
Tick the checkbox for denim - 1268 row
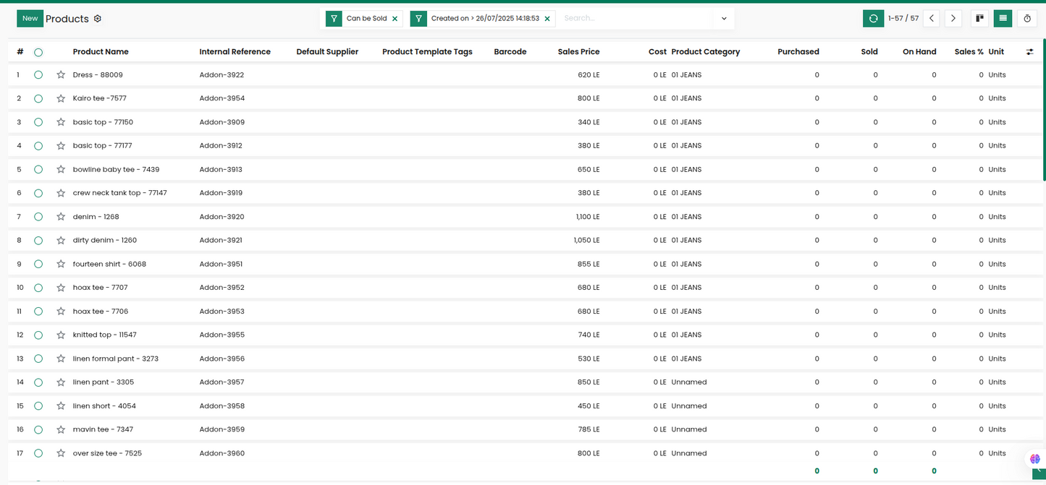click(38, 217)
